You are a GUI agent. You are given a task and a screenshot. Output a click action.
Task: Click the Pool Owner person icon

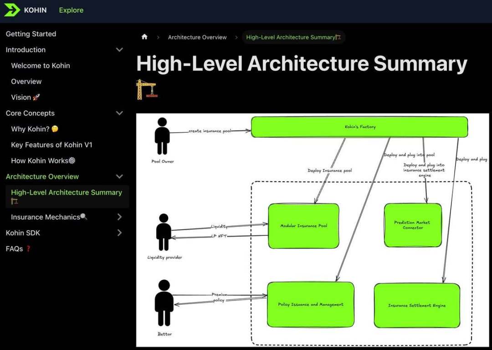(162, 137)
